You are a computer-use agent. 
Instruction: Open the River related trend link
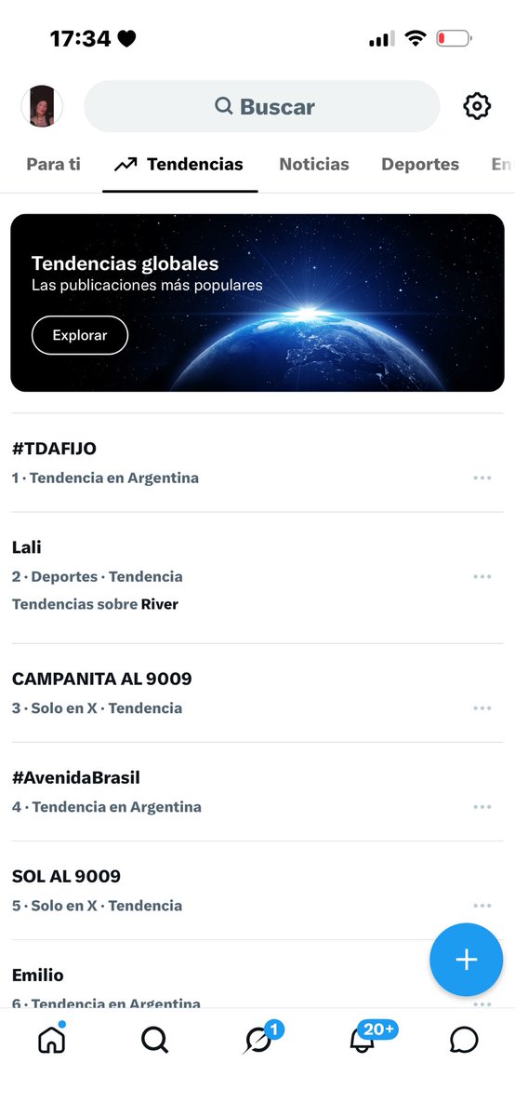pos(160,604)
